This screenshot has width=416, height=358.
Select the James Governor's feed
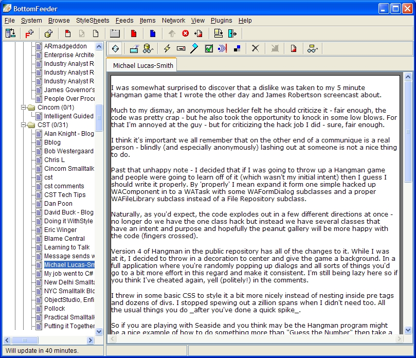pos(69,90)
